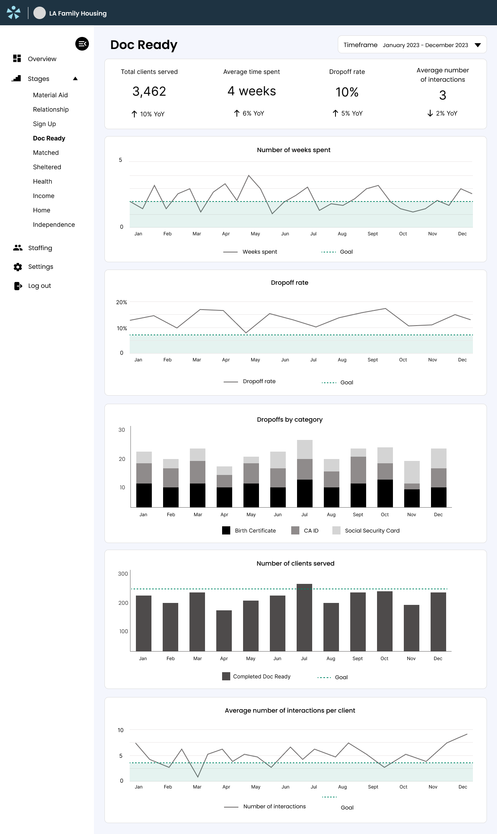Viewport: 497px width, 834px height.
Task: Open the Timeframe dropdown arrow
Action: click(478, 45)
